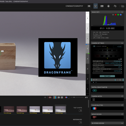The image size is (126, 126).
Task: Open the camera notes document icon
Action: [x=94, y=99]
